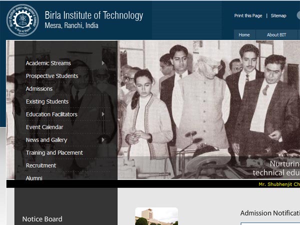Open Existing Students menu entry
Image resolution: width=300 pixels, height=225 pixels.
47,101
